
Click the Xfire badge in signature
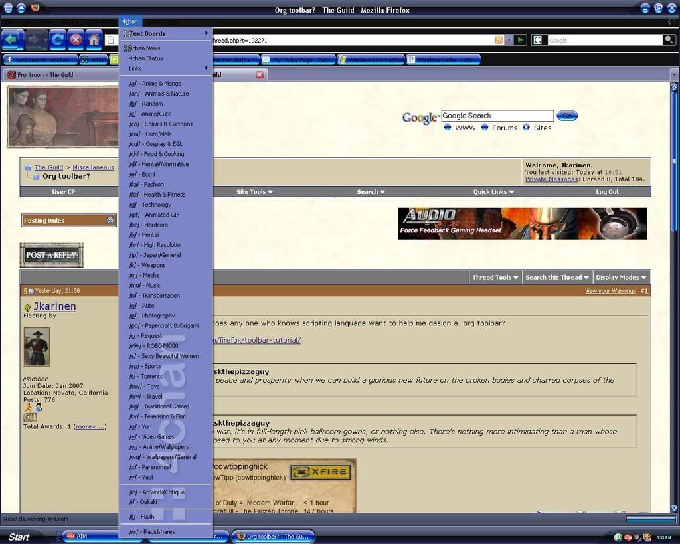pyautogui.click(x=321, y=472)
